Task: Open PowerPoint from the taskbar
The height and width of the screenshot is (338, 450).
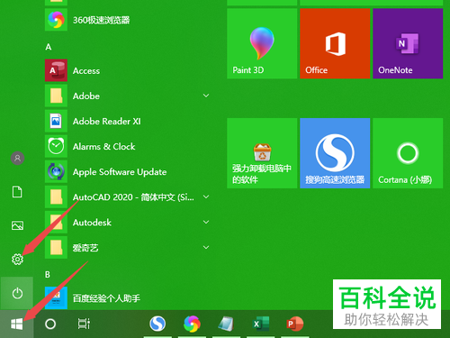Action: 295,324
